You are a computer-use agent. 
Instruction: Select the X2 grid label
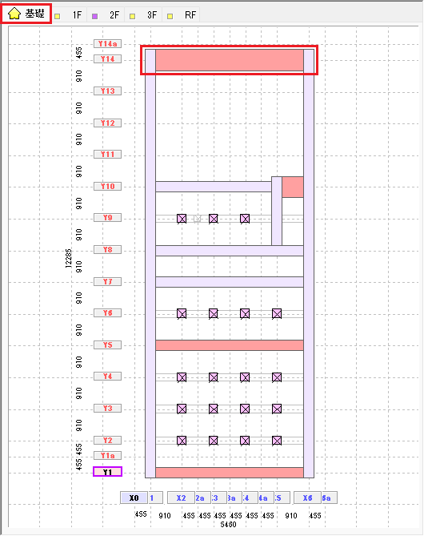[181, 498]
